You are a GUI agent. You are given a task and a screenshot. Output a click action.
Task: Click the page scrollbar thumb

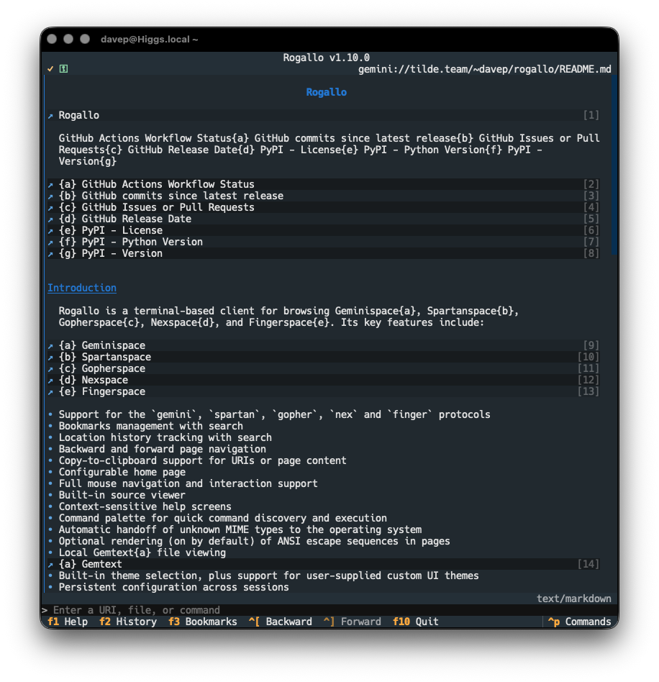pyautogui.click(x=614, y=165)
